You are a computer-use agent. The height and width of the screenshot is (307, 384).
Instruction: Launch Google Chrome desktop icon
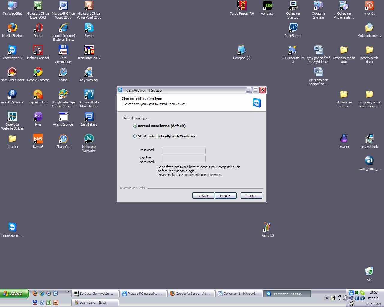pyautogui.click(x=38, y=72)
